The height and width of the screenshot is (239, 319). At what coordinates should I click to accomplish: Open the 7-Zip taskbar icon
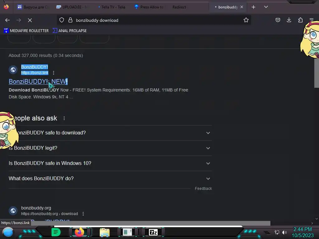[x=153, y=232]
